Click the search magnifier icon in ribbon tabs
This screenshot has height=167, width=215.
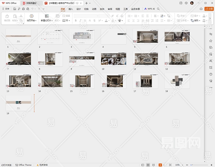tap(158, 9)
